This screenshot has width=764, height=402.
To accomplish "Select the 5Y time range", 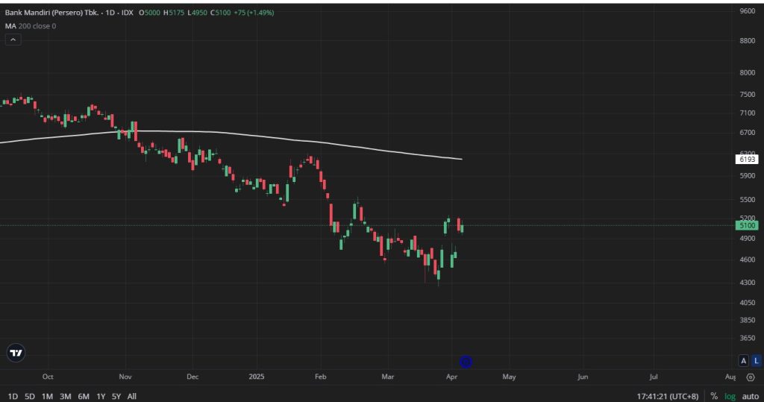I will click(116, 396).
